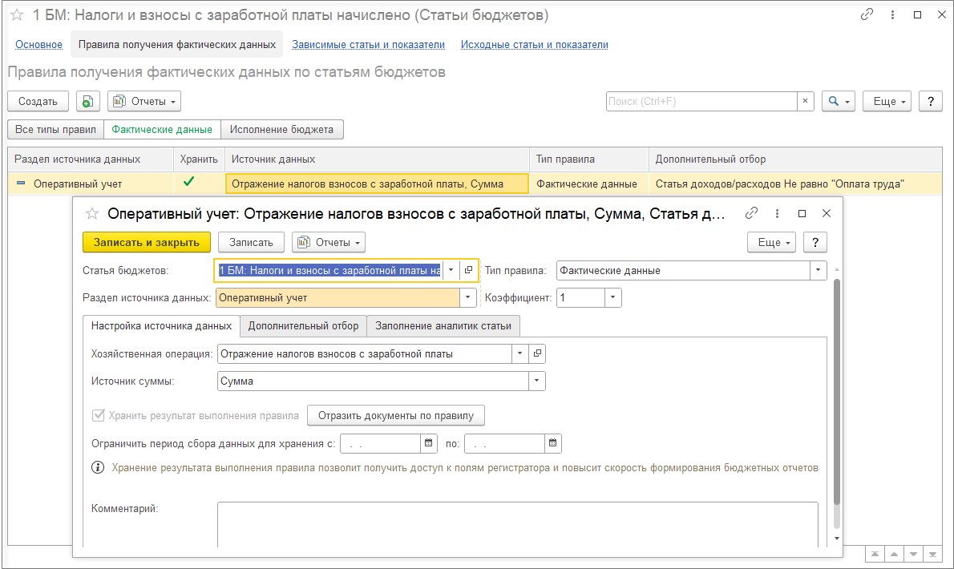Image resolution: width=954 pixels, height=569 pixels.
Task: Open Зависимые статьи и показатели link
Action: pos(368,44)
